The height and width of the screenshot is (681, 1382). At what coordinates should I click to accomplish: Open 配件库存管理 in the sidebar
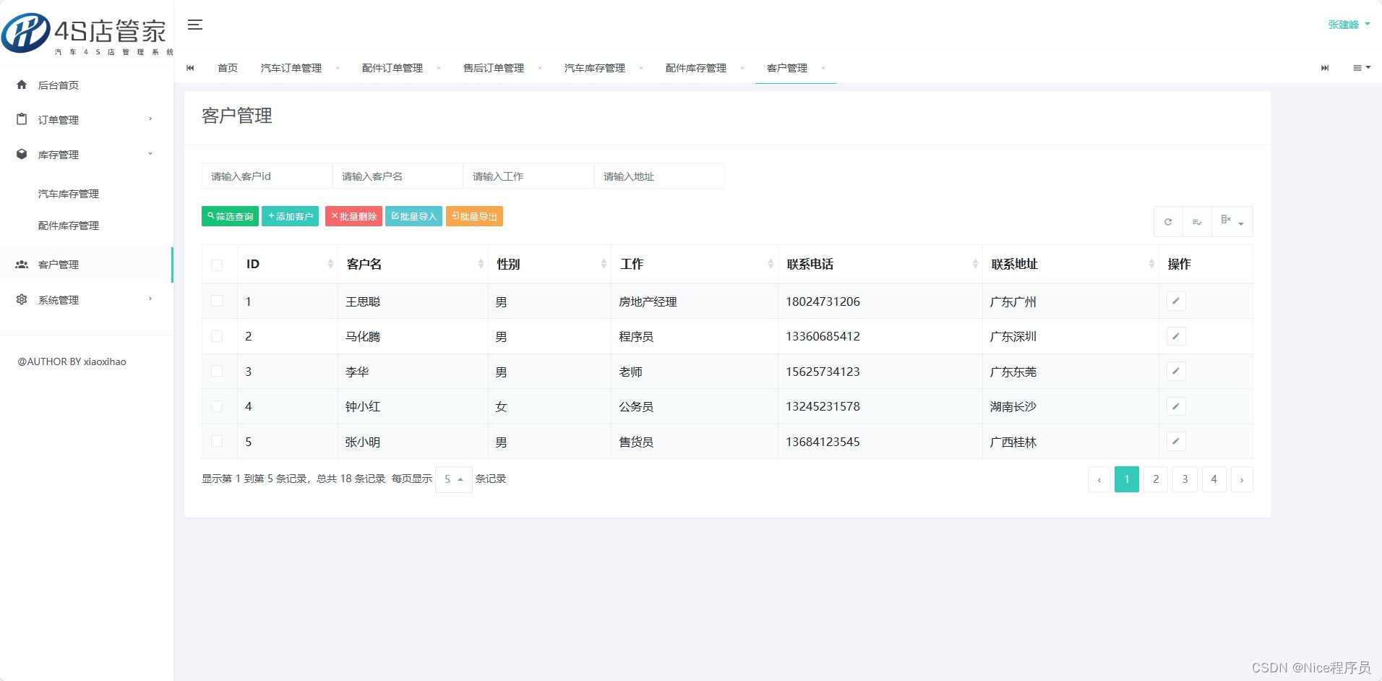tap(69, 226)
